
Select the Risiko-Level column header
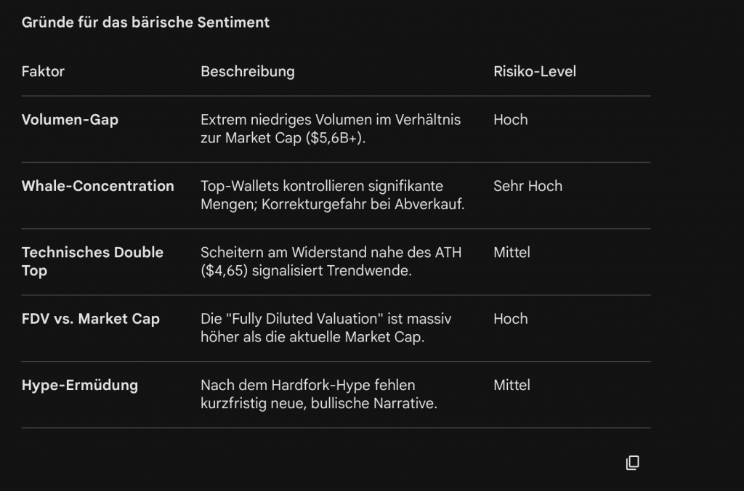coord(535,72)
